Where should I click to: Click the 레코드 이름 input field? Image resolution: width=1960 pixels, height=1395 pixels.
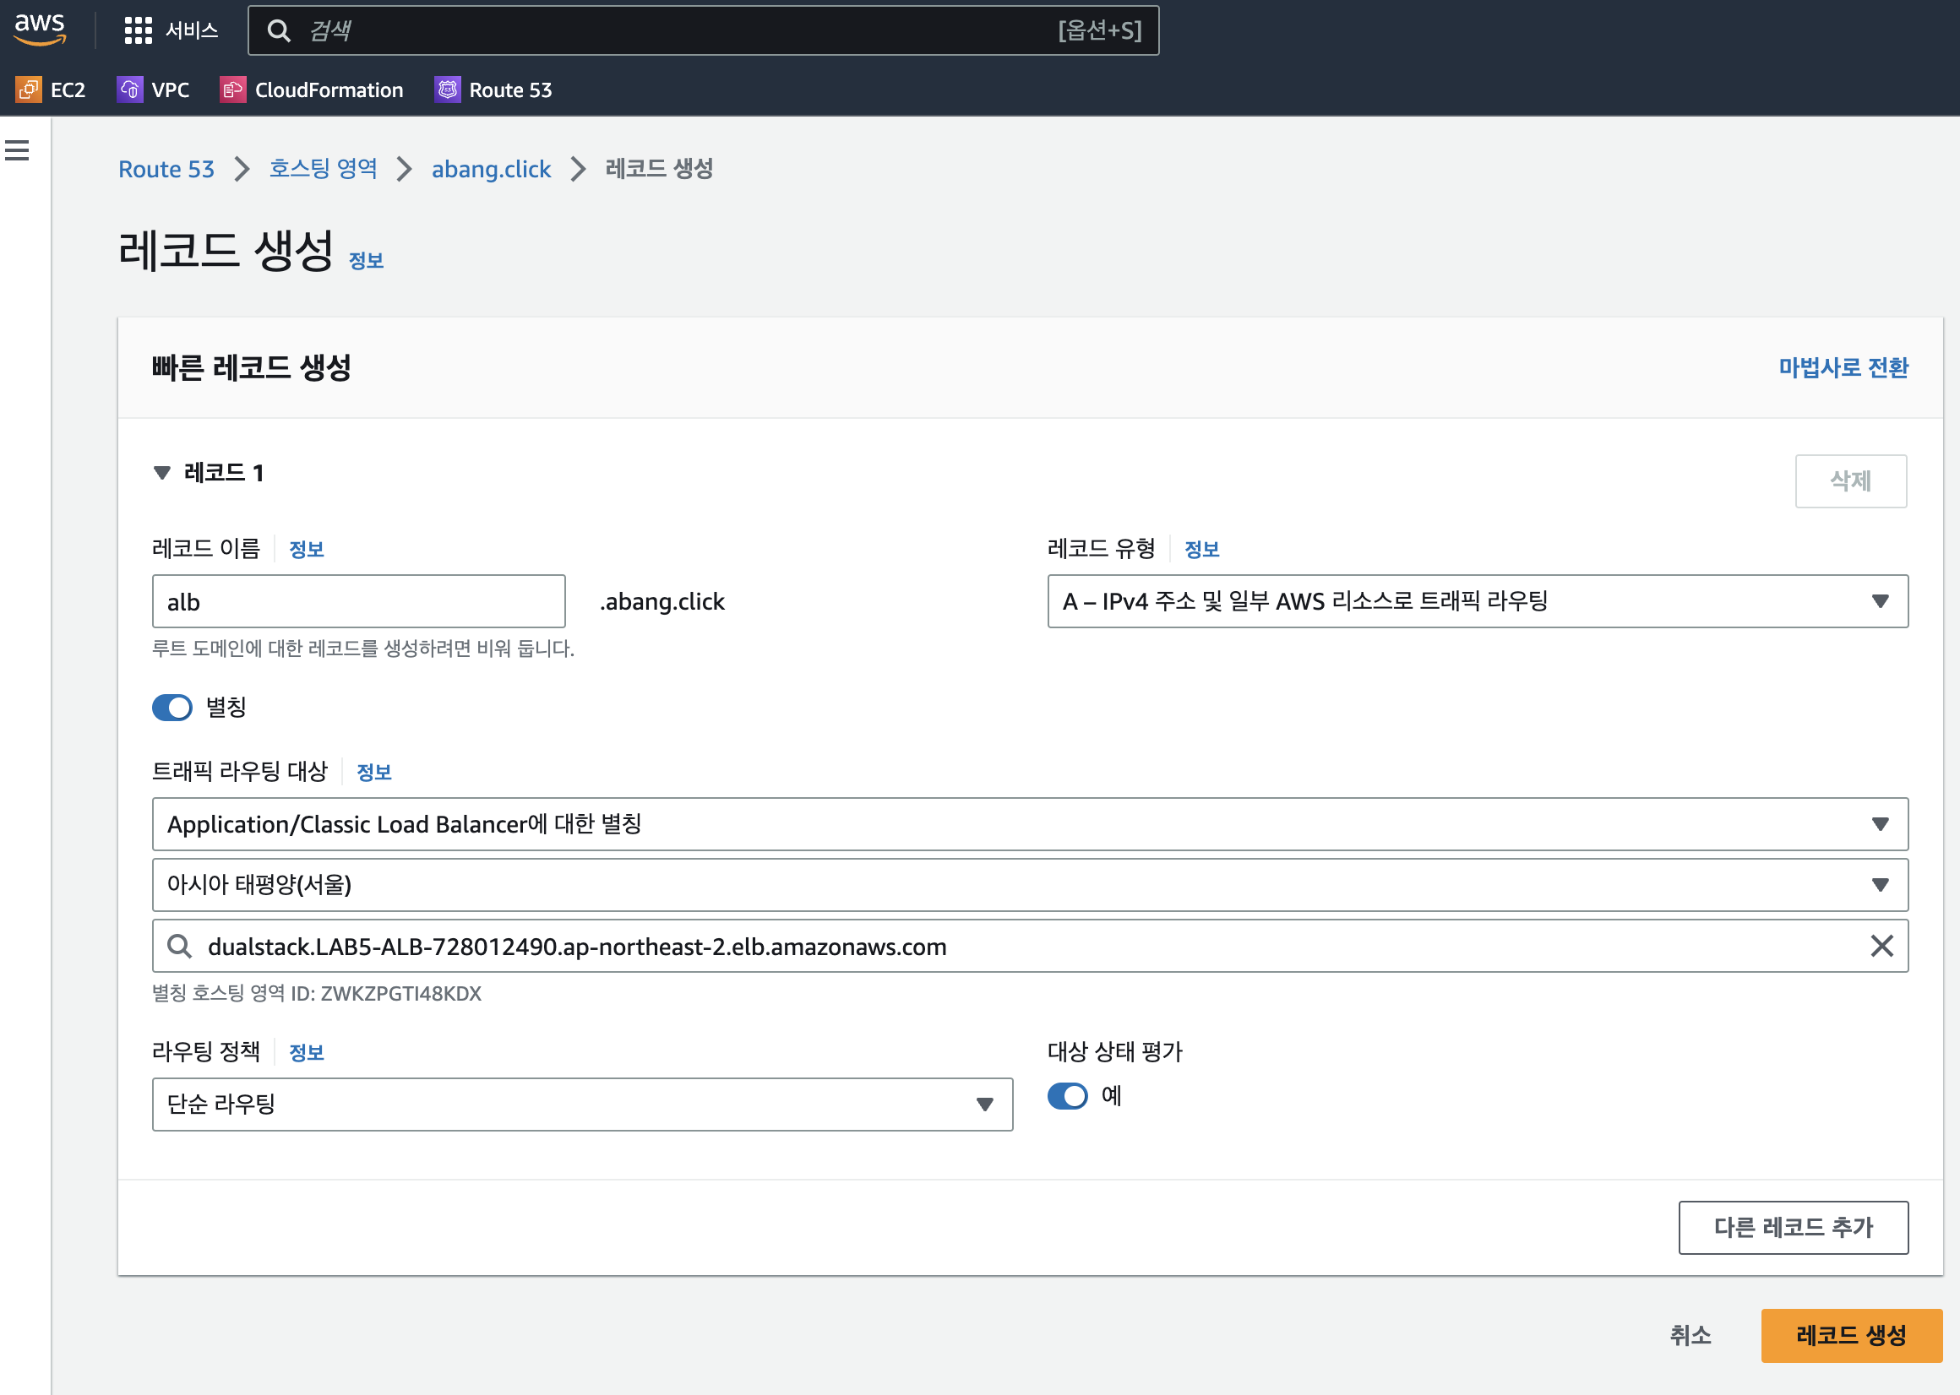pyautogui.click(x=358, y=601)
